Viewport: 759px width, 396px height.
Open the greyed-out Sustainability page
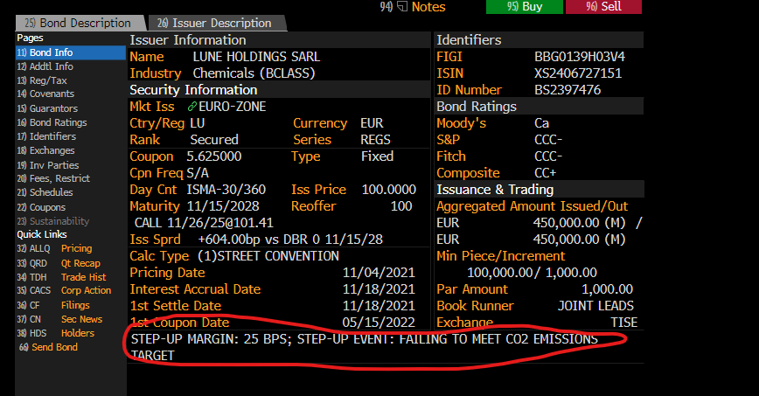click(53, 221)
